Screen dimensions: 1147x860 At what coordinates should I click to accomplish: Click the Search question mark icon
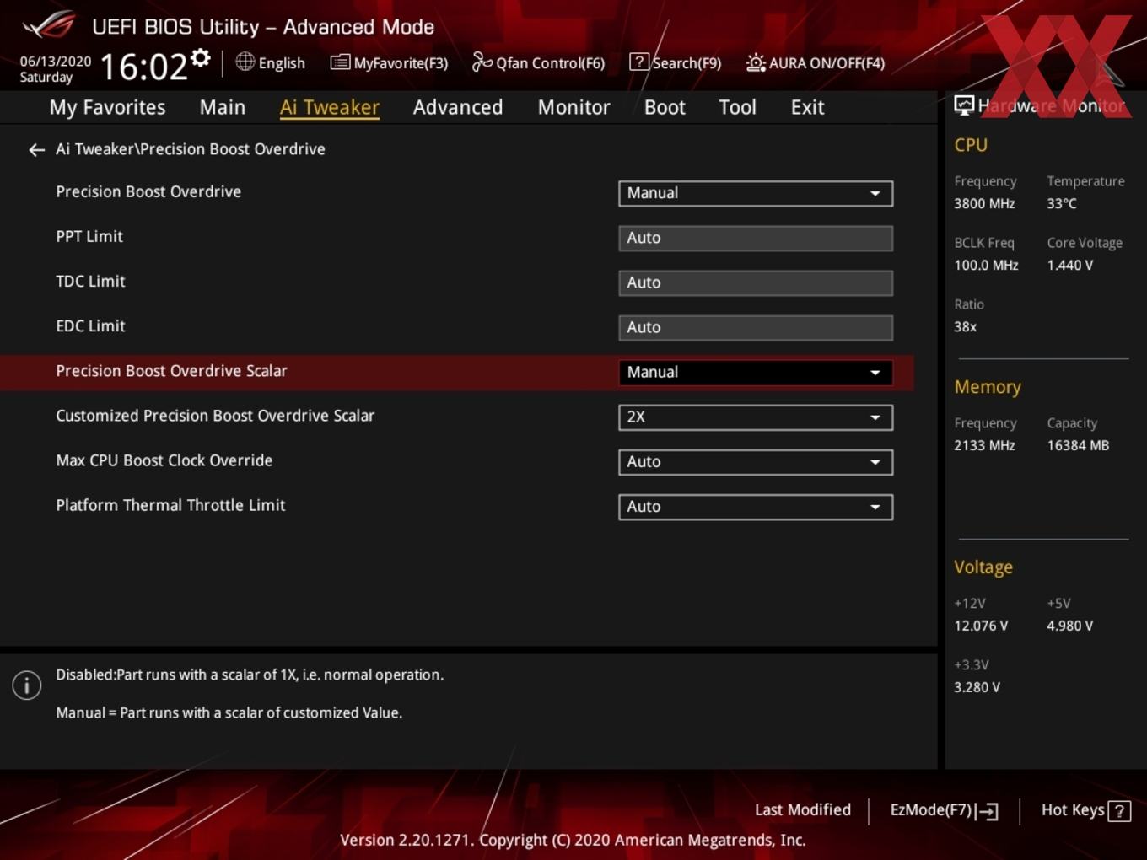tap(639, 62)
